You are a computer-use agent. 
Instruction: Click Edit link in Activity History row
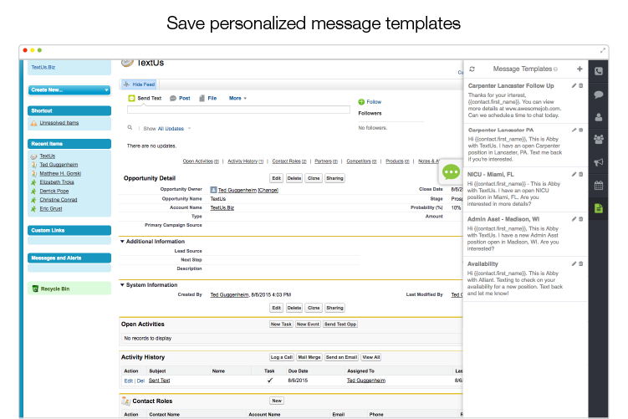(x=128, y=381)
